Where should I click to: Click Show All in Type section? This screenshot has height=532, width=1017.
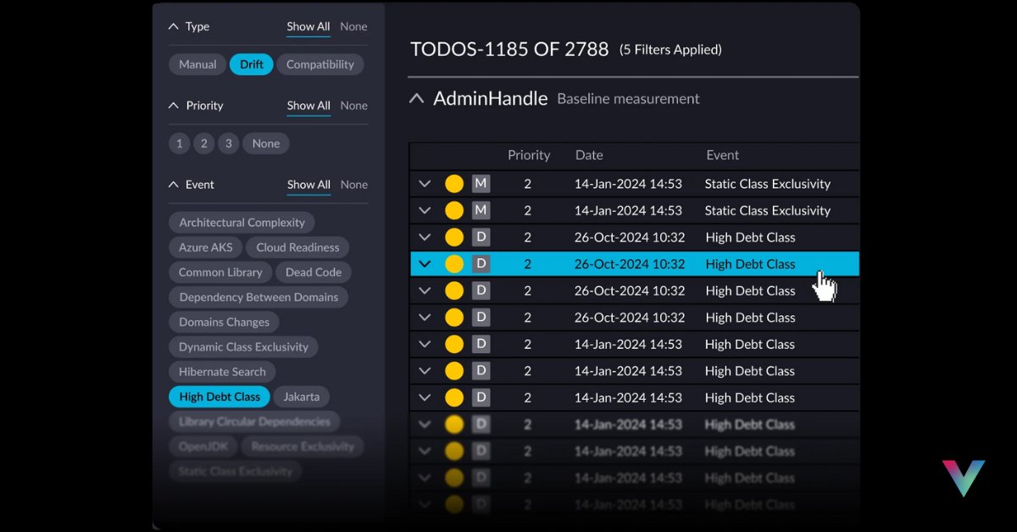[x=308, y=26]
